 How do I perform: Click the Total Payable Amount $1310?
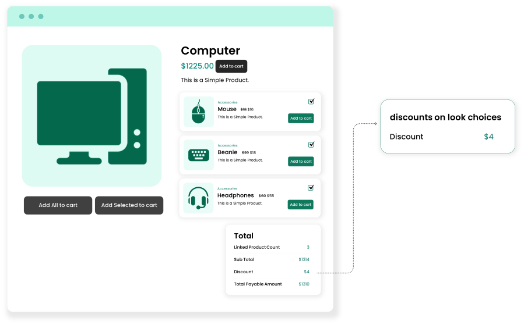(304, 284)
